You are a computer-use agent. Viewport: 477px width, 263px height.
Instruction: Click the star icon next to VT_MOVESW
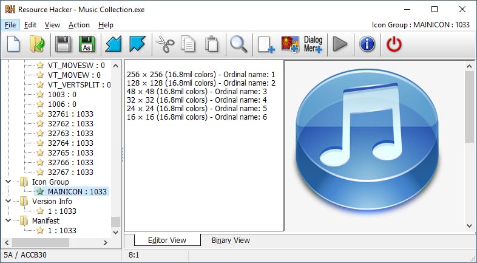click(x=40, y=65)
